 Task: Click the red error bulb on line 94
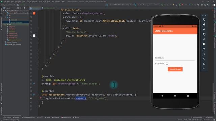tap(40, 98)
